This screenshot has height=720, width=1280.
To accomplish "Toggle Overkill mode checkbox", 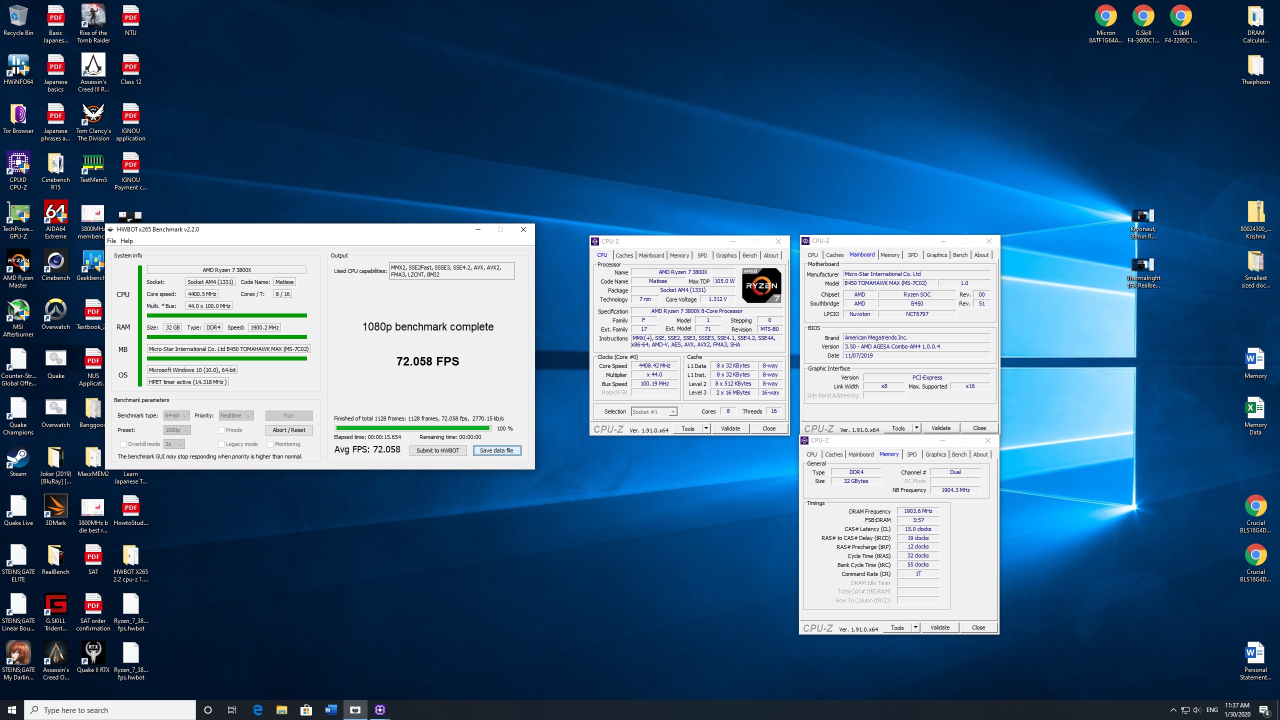I will (123, 444).
